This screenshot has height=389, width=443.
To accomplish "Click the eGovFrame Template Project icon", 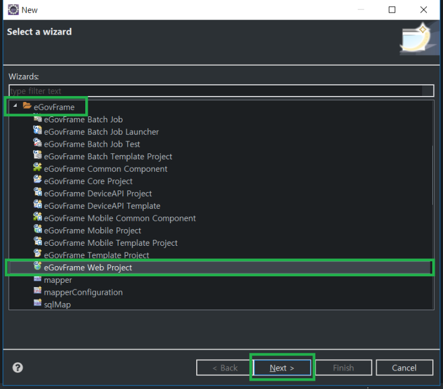I will 38,254.
